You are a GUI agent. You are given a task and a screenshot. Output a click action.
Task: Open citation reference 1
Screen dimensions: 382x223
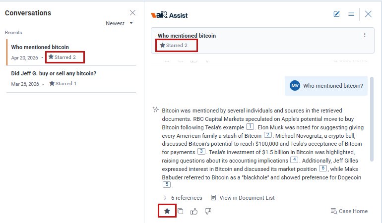click(x=250, y=126)
